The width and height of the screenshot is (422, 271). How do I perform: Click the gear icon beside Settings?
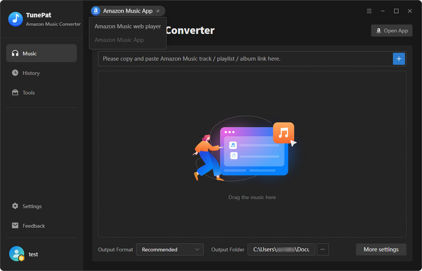pos(15,206)
